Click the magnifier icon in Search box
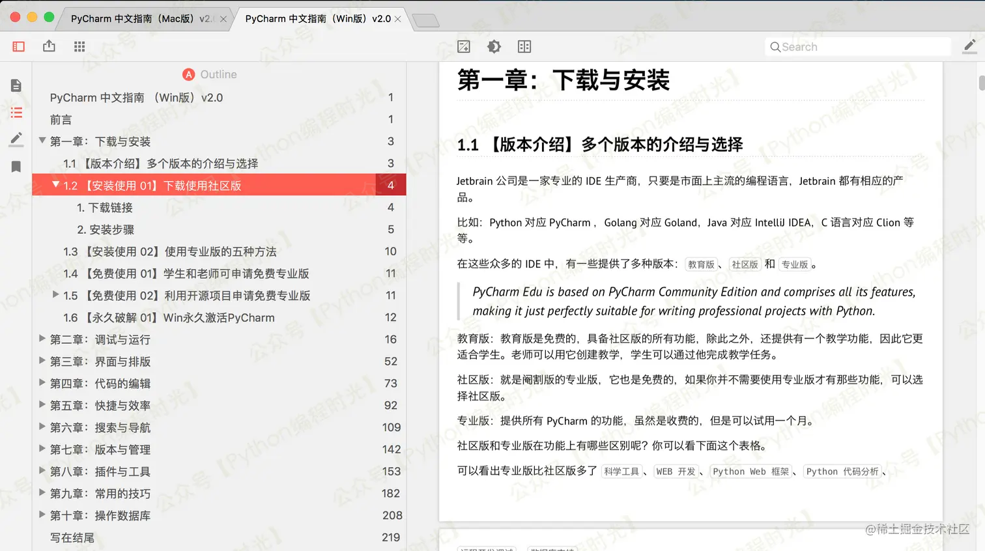This screenshot has height=551, width=985. coord(775,47)
